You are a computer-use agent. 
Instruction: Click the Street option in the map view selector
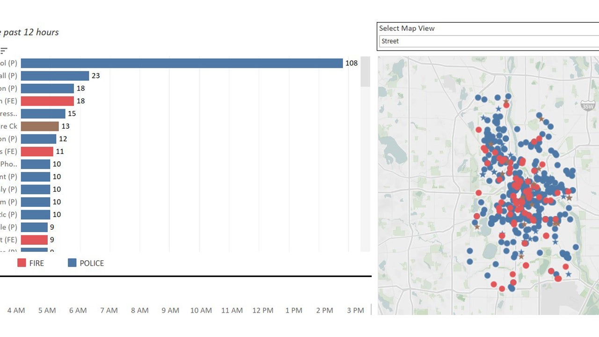click(390, 41)
